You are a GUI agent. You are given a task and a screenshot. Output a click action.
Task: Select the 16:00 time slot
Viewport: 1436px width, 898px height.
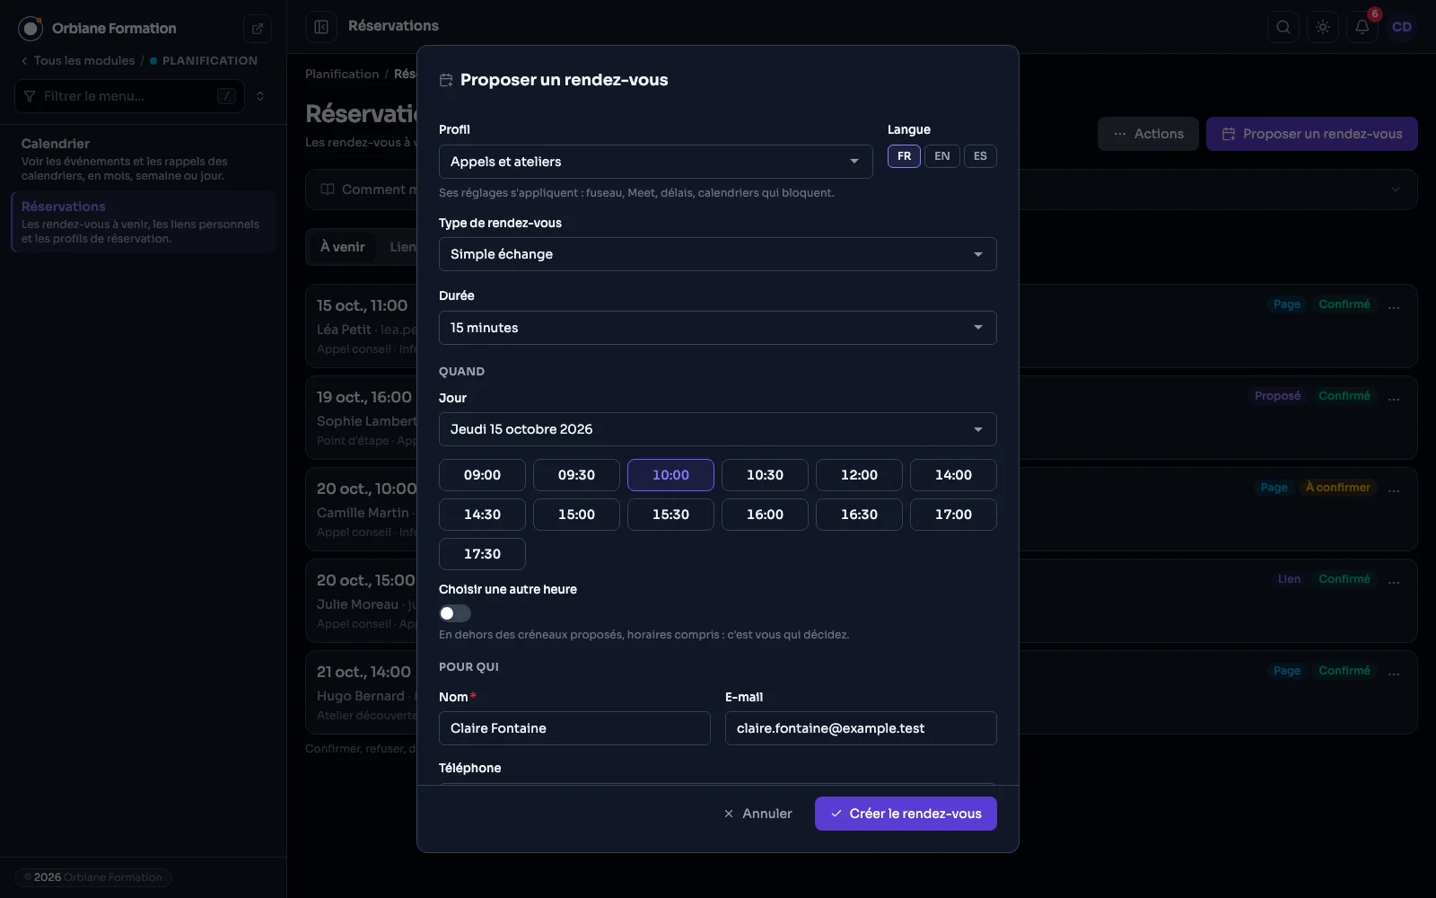pyautogui.click(x=765, y=515)
